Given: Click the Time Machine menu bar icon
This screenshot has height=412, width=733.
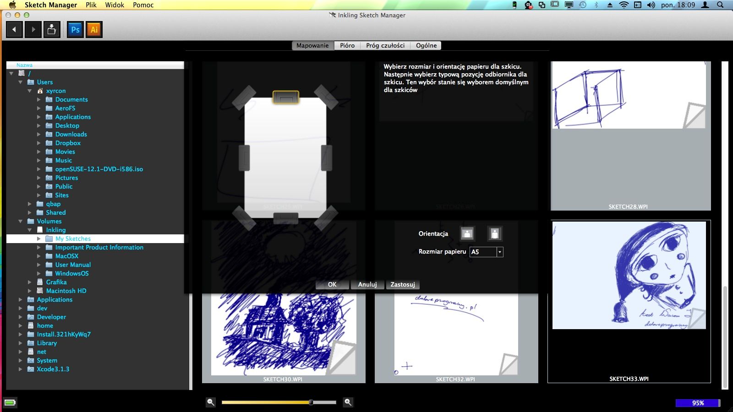Looking at the screenshot, I should [x=583, y=5].
